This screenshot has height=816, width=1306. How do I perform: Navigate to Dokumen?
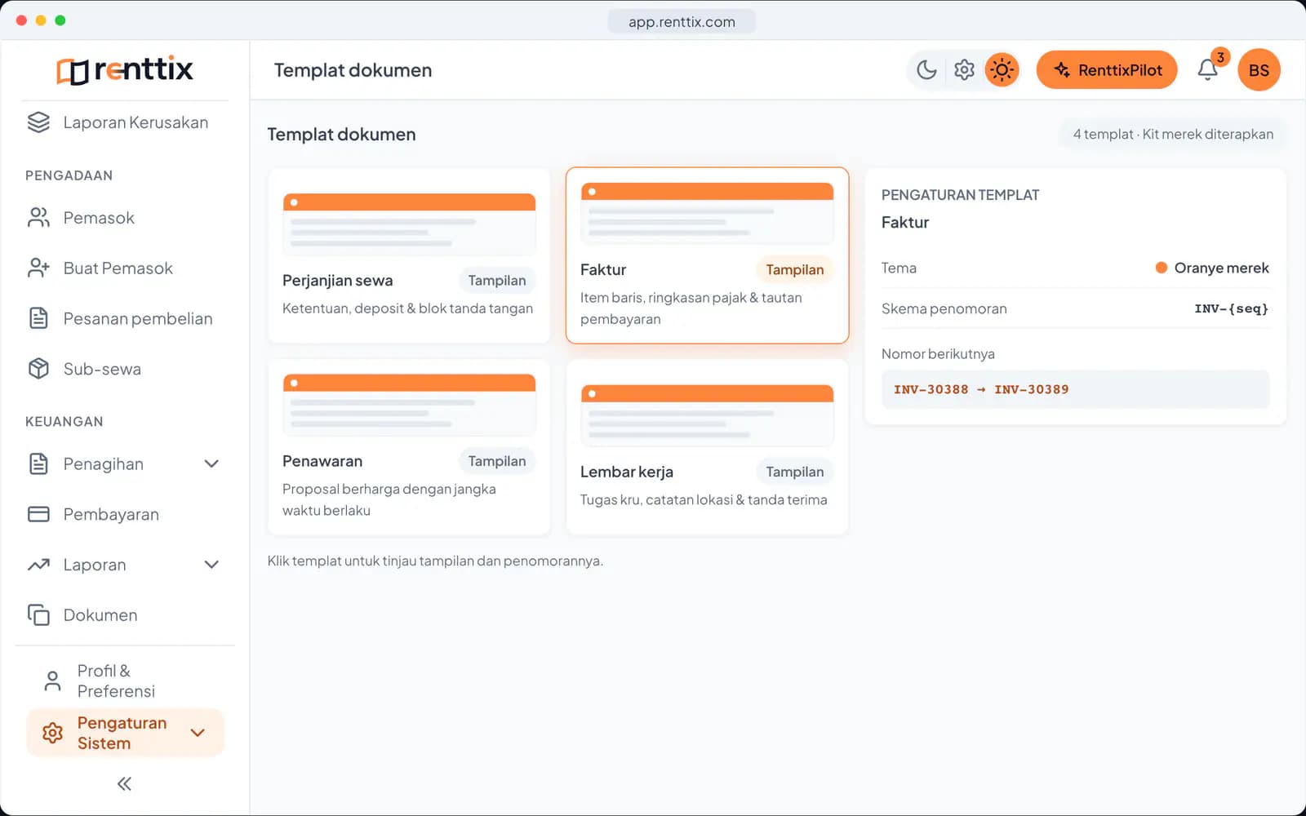point(124,614)
